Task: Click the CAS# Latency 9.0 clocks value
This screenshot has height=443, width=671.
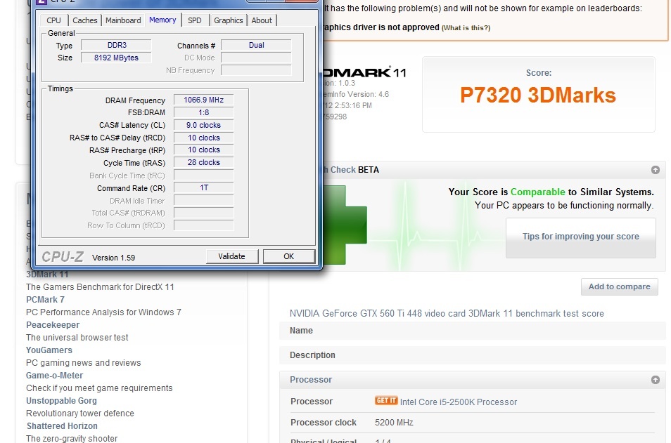Action: pyautogui.click(x=204, y=125)
